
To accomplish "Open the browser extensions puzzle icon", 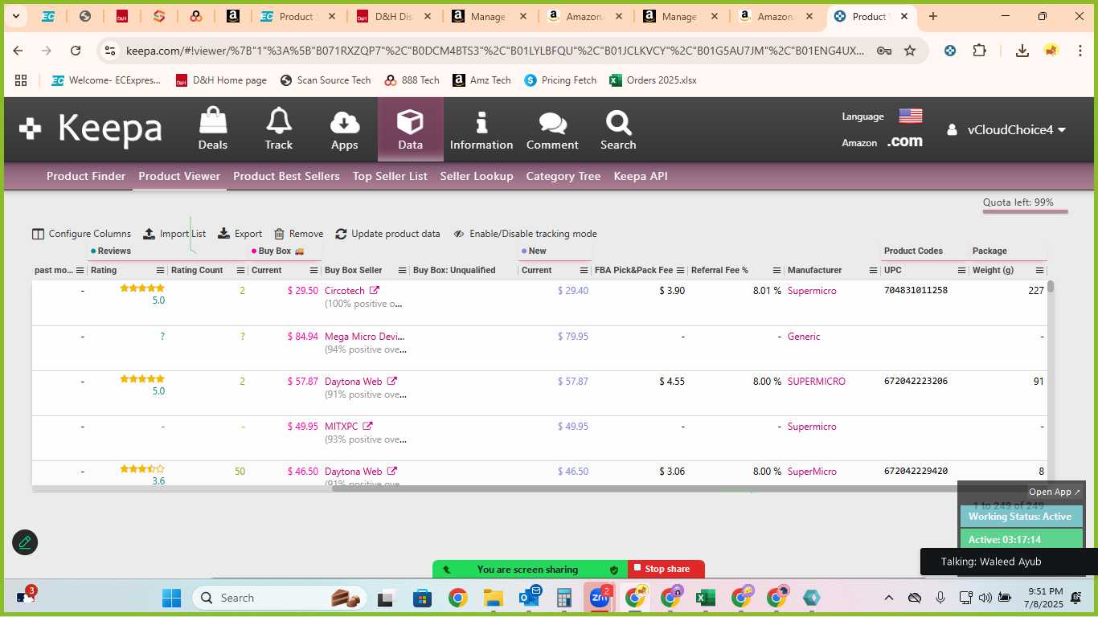I will pyautogui.click(x=979, y=51).
